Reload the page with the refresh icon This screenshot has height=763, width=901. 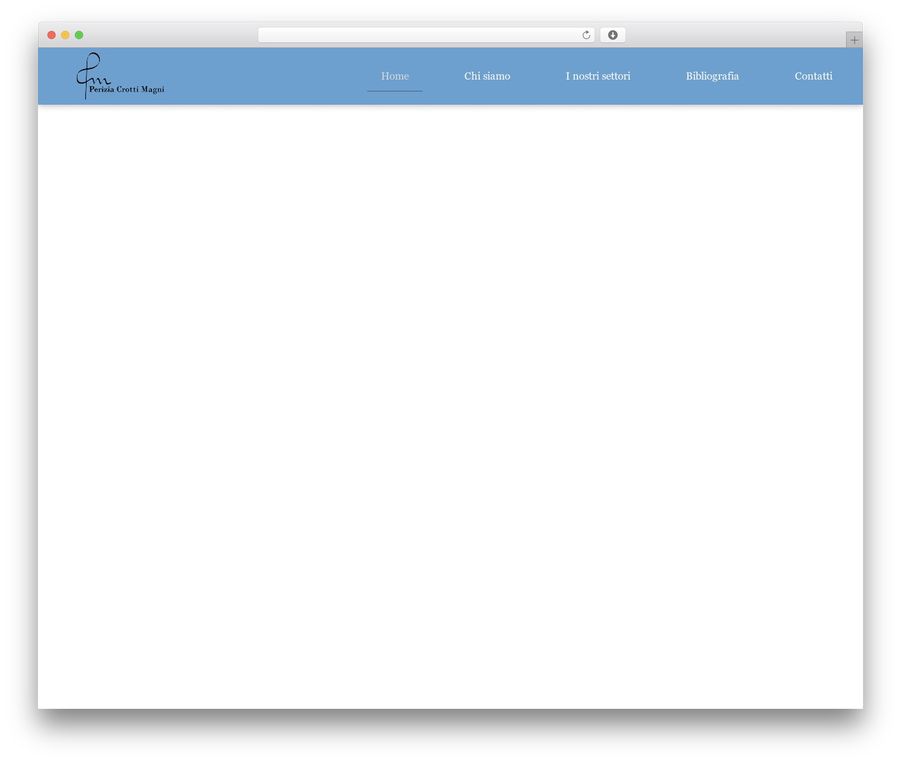(x=586, y=35)
